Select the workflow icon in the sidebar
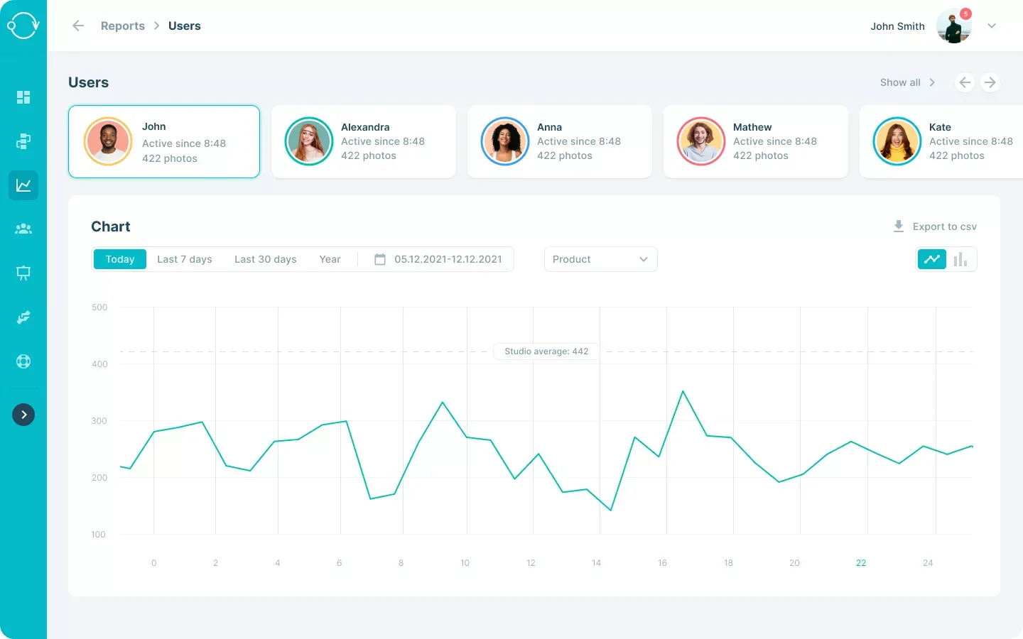Image resolution: width=1023 pixels, height=639 pixels. pyautogui.click(x=23, y=141)
